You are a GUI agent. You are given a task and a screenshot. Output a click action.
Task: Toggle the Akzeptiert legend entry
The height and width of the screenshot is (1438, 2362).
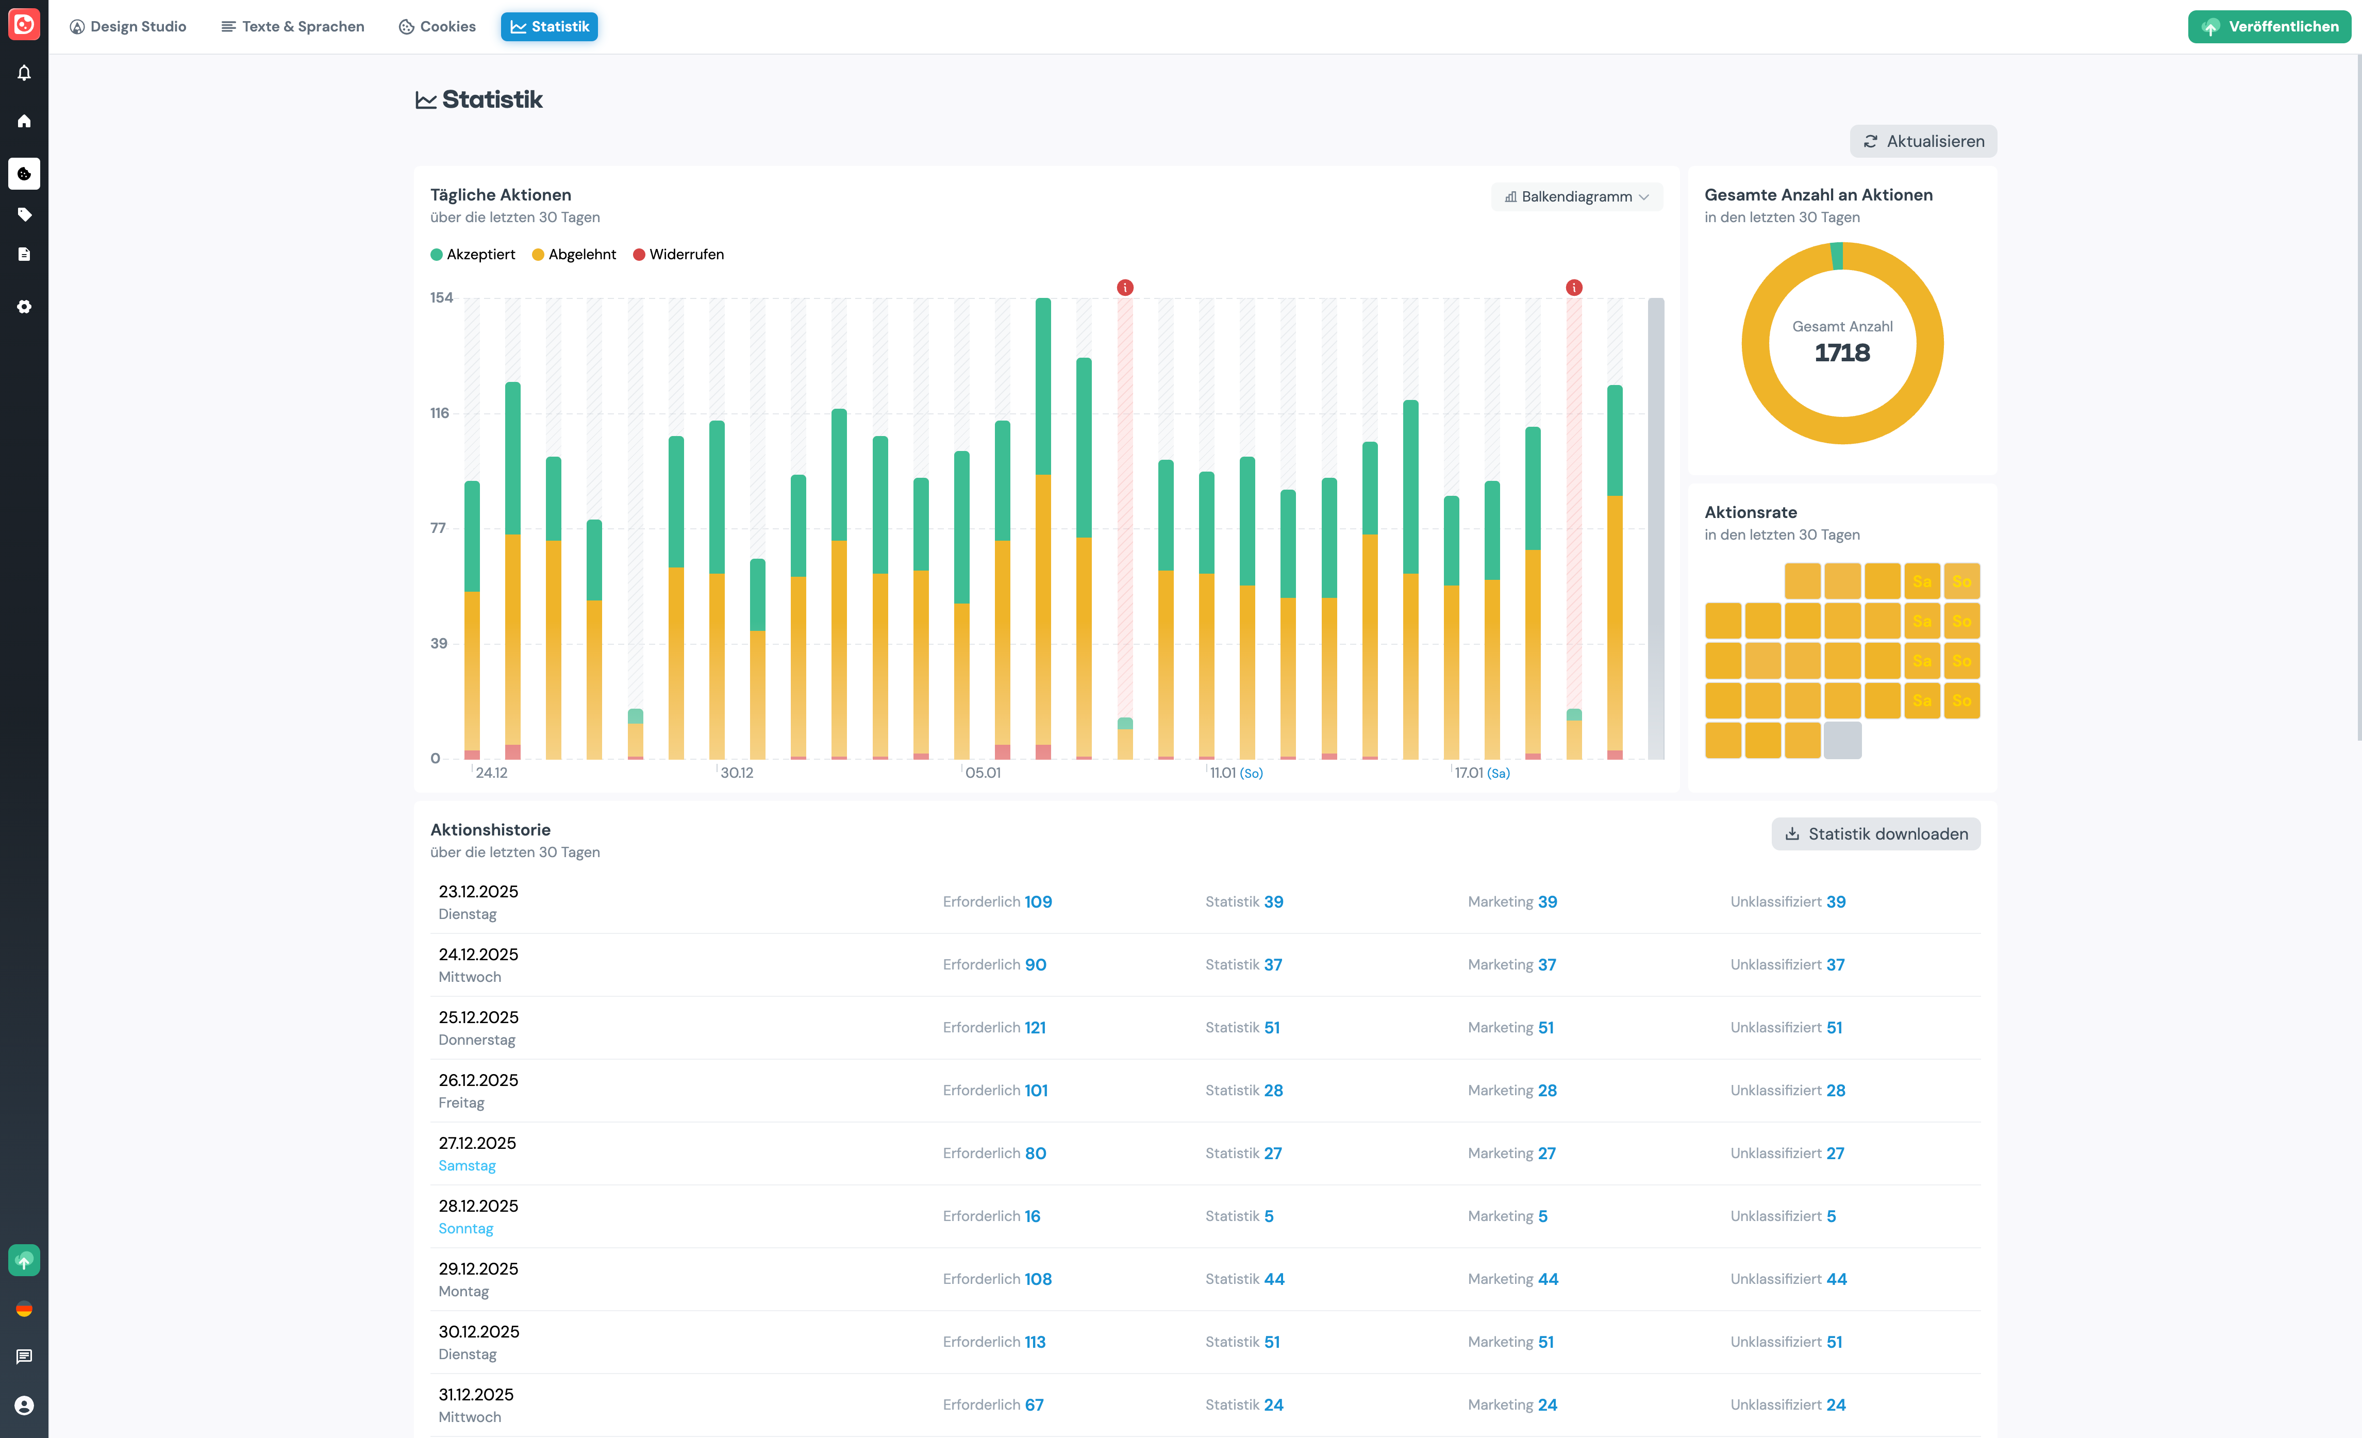coord(473,254)
